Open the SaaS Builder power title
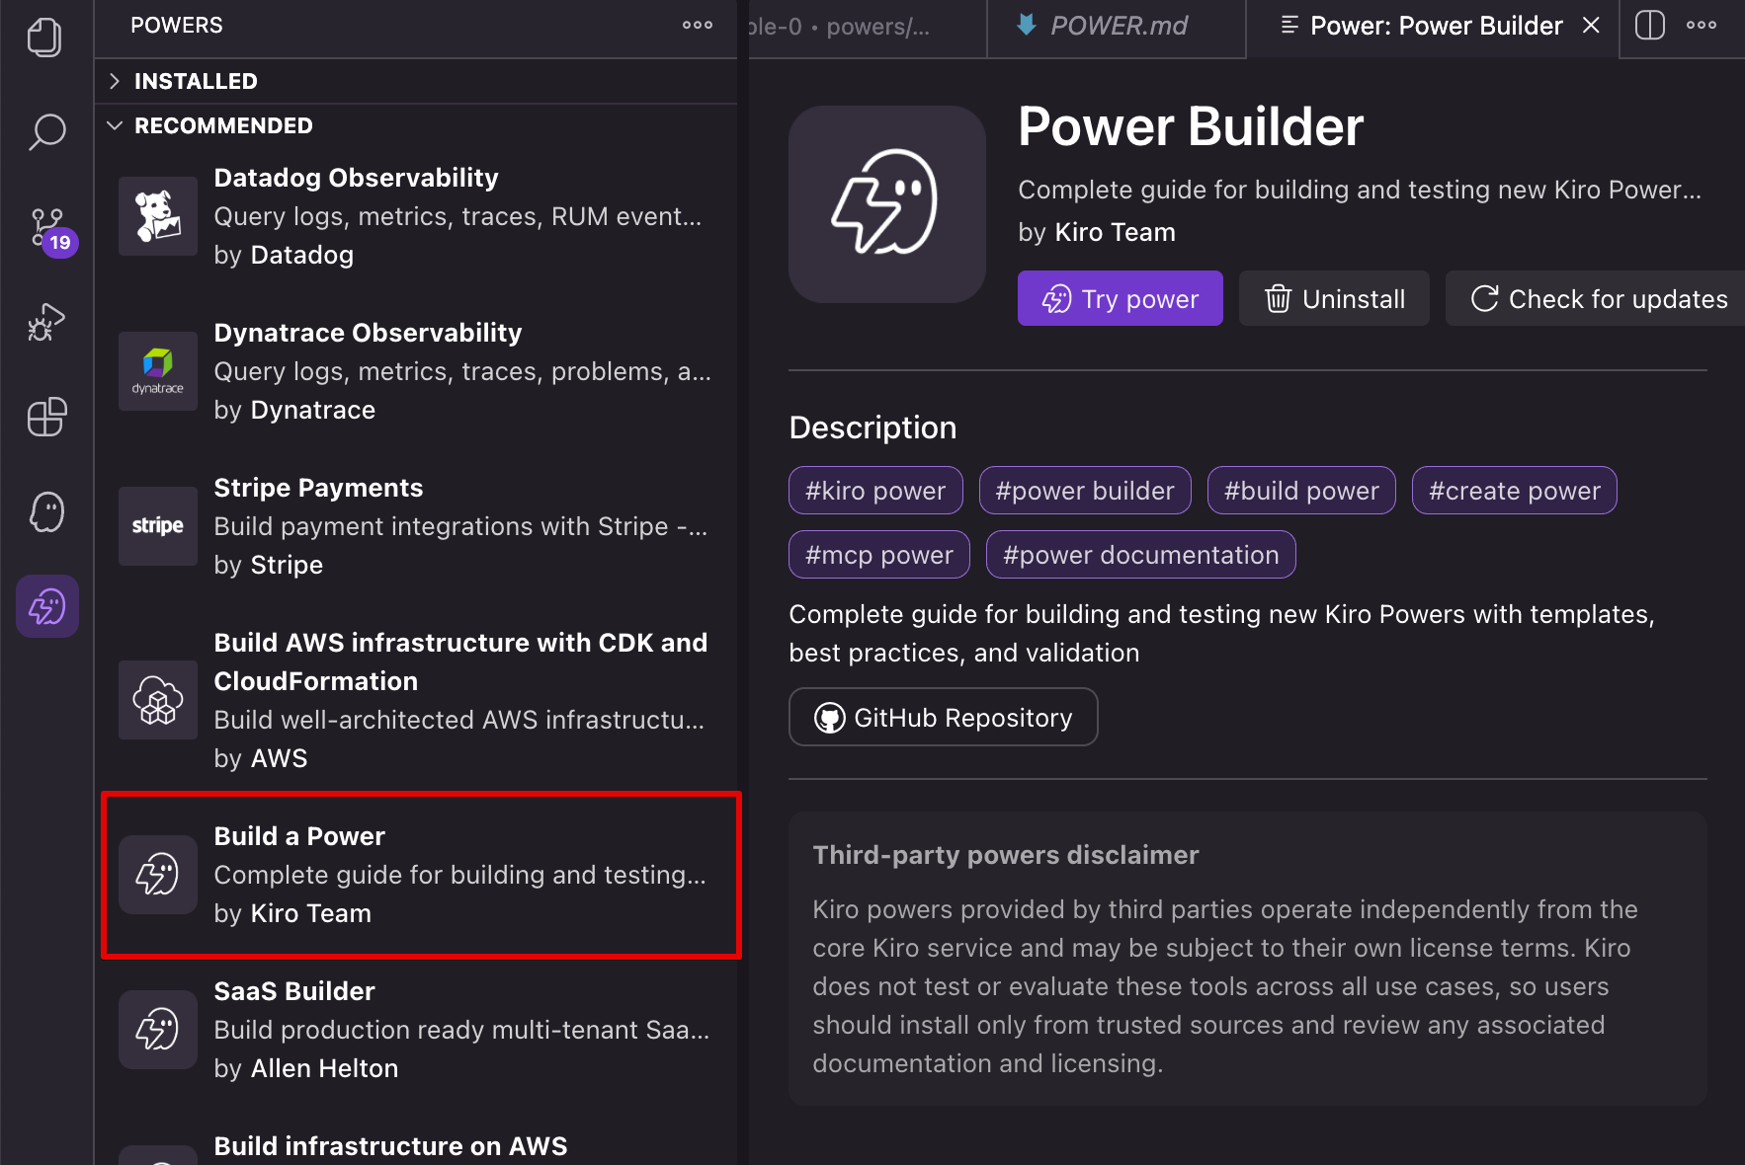 click(x=294, y=991)
